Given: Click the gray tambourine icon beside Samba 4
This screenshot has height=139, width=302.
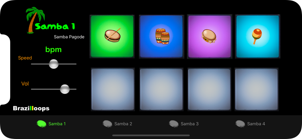Looking at the screenshot, I should coord(240,124).
